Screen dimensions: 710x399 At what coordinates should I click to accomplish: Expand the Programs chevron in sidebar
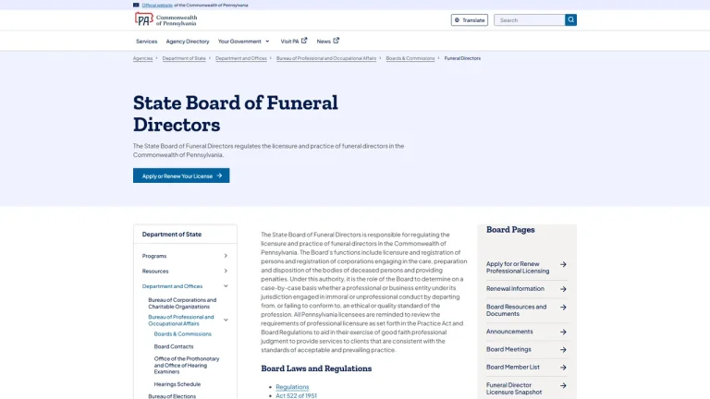coord(226,256)
